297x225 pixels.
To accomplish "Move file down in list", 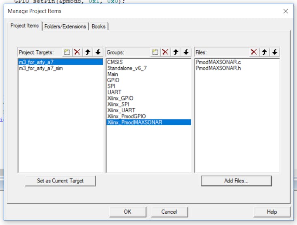I will coord(275,52).
